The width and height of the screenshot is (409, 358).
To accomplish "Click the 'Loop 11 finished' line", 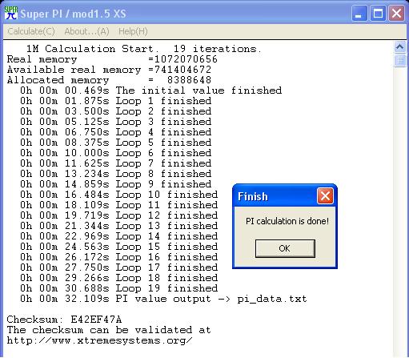I will [x=119, y=205].
